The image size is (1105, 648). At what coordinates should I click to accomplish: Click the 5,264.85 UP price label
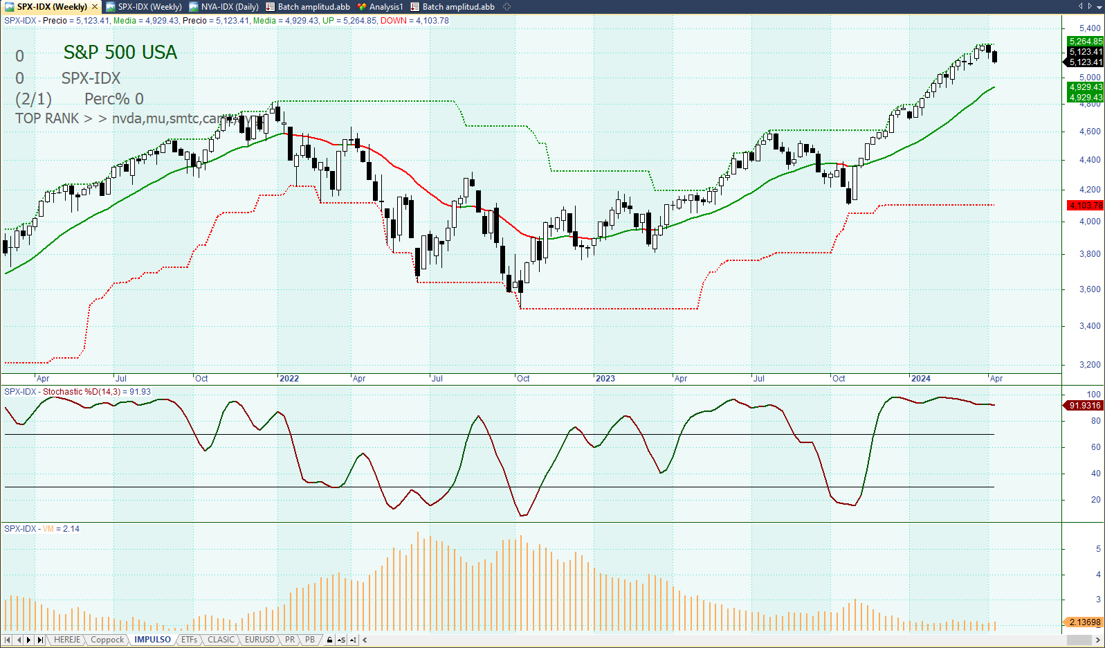[x=1086, y=42]
